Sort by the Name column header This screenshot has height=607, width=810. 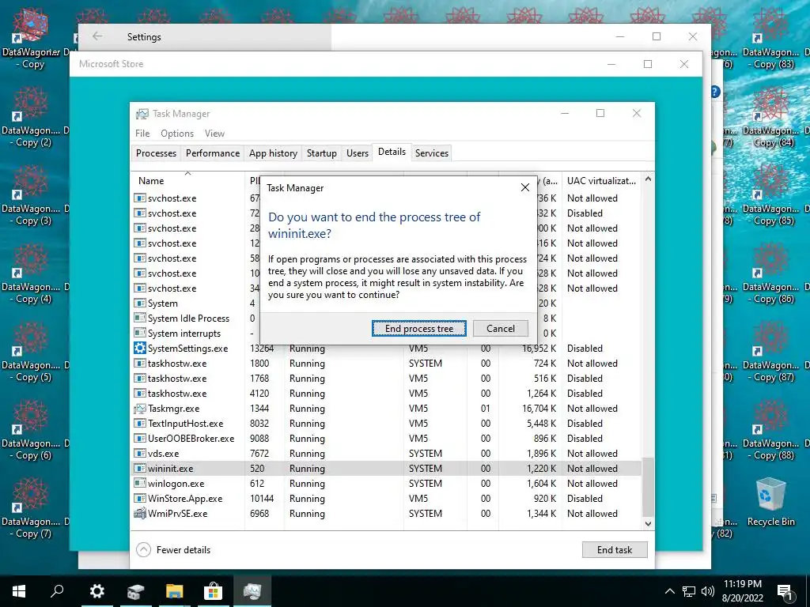[151, 181]
